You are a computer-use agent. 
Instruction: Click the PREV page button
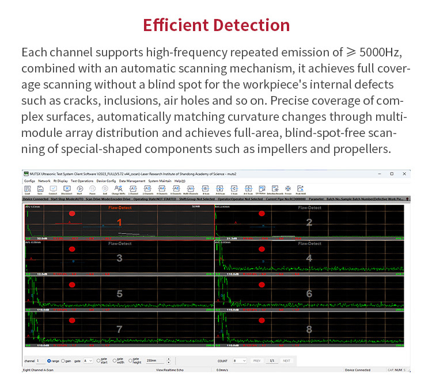(x=257, y=361)
